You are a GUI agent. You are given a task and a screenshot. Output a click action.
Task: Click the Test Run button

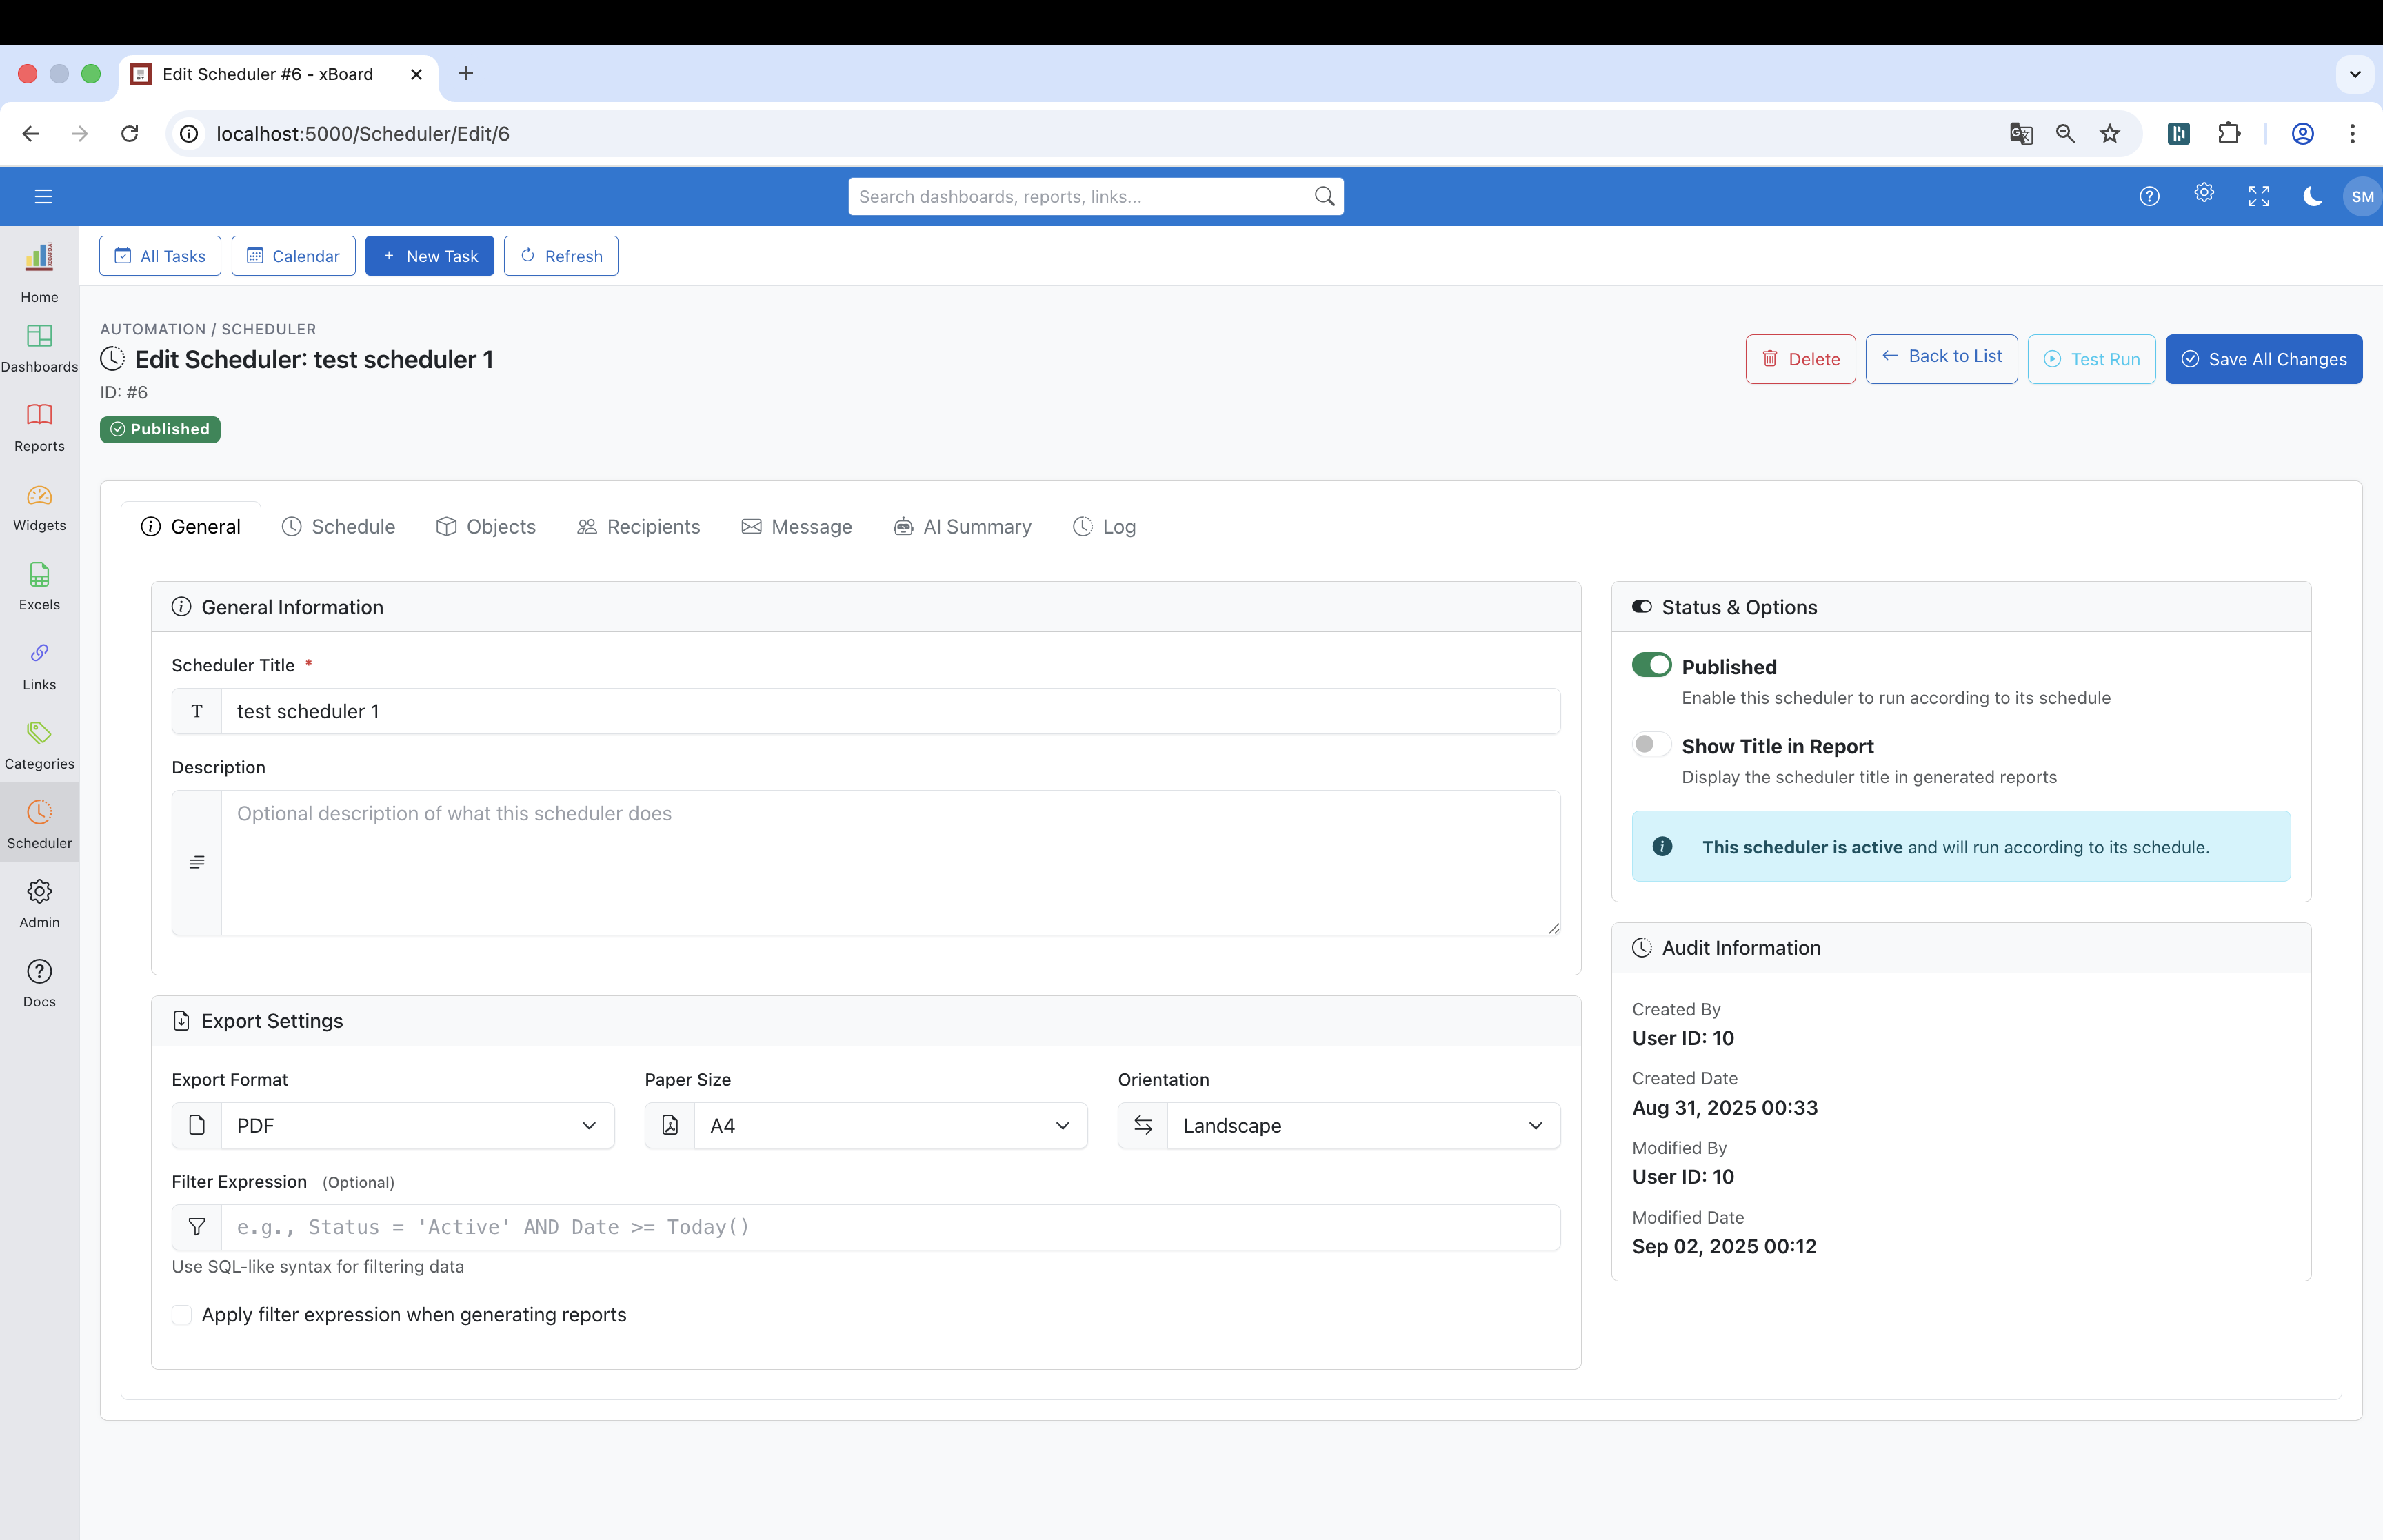(x=2091, y=359)
